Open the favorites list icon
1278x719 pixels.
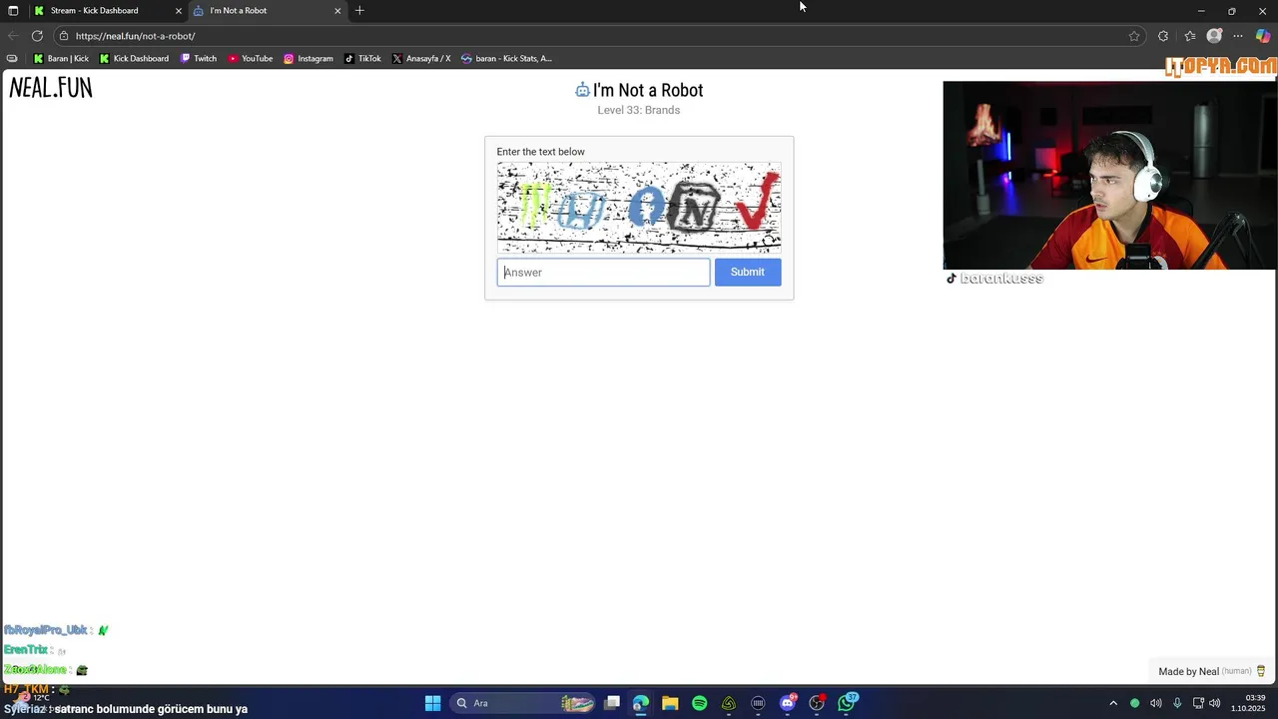pyautogui.click(x=1190, y=36)
